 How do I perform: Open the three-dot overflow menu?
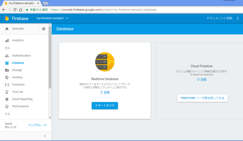tap(238, 18)
